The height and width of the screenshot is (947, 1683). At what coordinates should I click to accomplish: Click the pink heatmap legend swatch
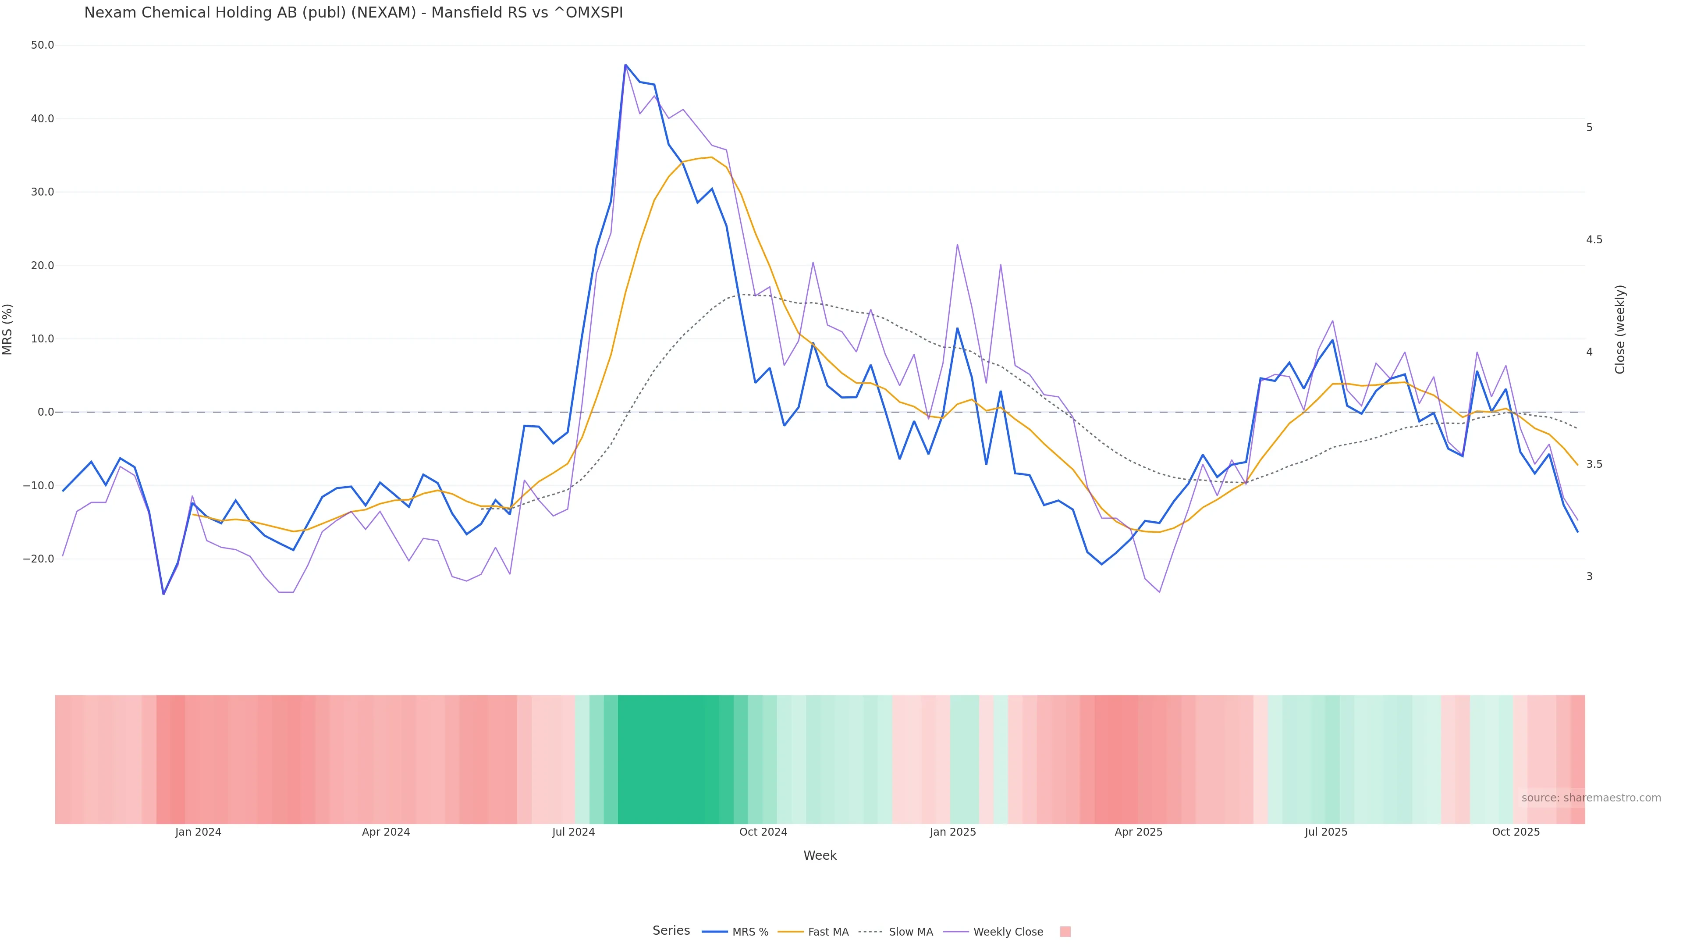[x=1065, y=932]
